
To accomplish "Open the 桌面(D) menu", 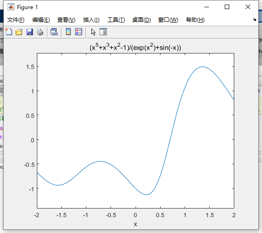I will 141,20.
